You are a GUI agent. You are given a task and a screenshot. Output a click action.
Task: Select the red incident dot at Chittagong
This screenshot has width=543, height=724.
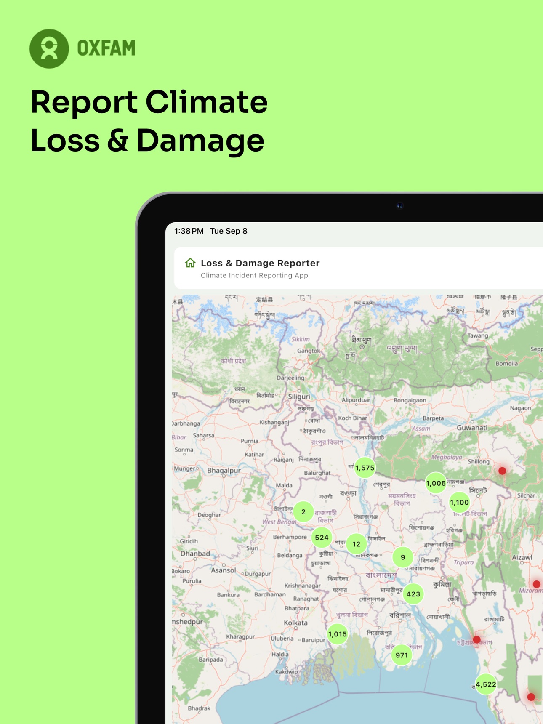[x=476, y=639]
